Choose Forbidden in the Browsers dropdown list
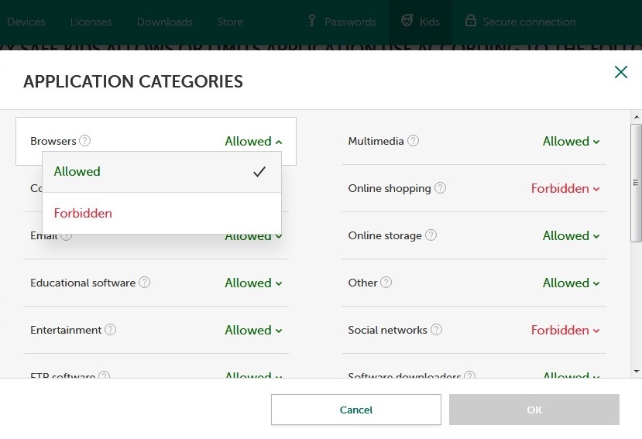 coord(161,213)
